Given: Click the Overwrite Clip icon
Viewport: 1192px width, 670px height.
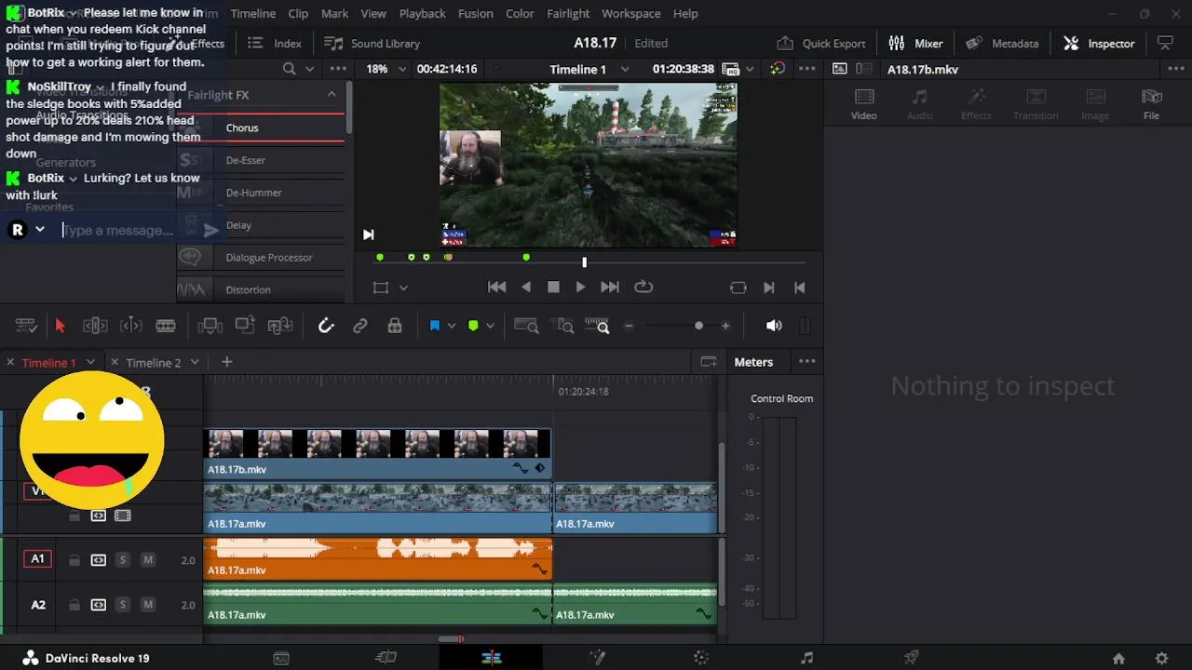Looking at the screenshot, I should 245,326.
